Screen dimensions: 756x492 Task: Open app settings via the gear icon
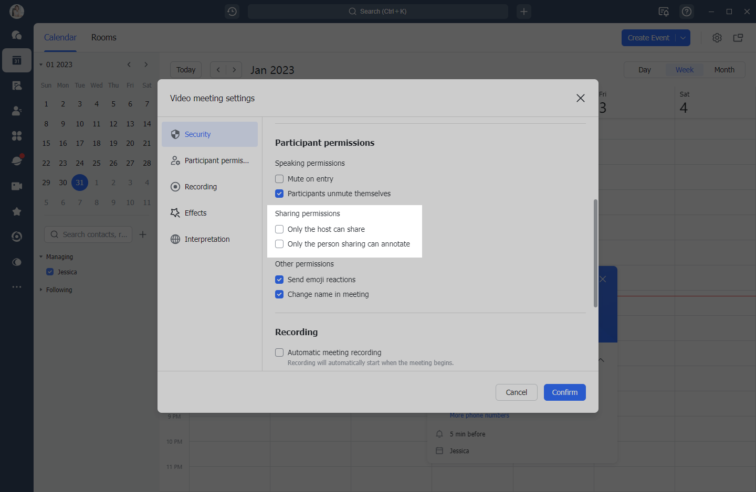pos(717,37)
